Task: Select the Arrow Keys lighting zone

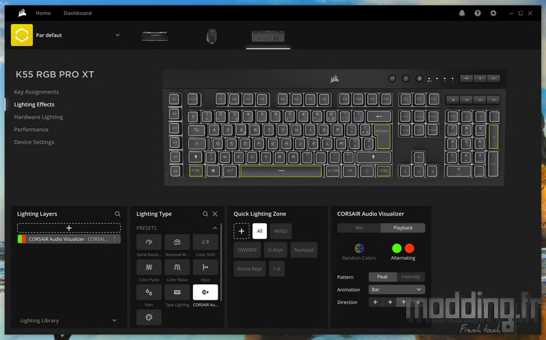Action: (250, 268)
